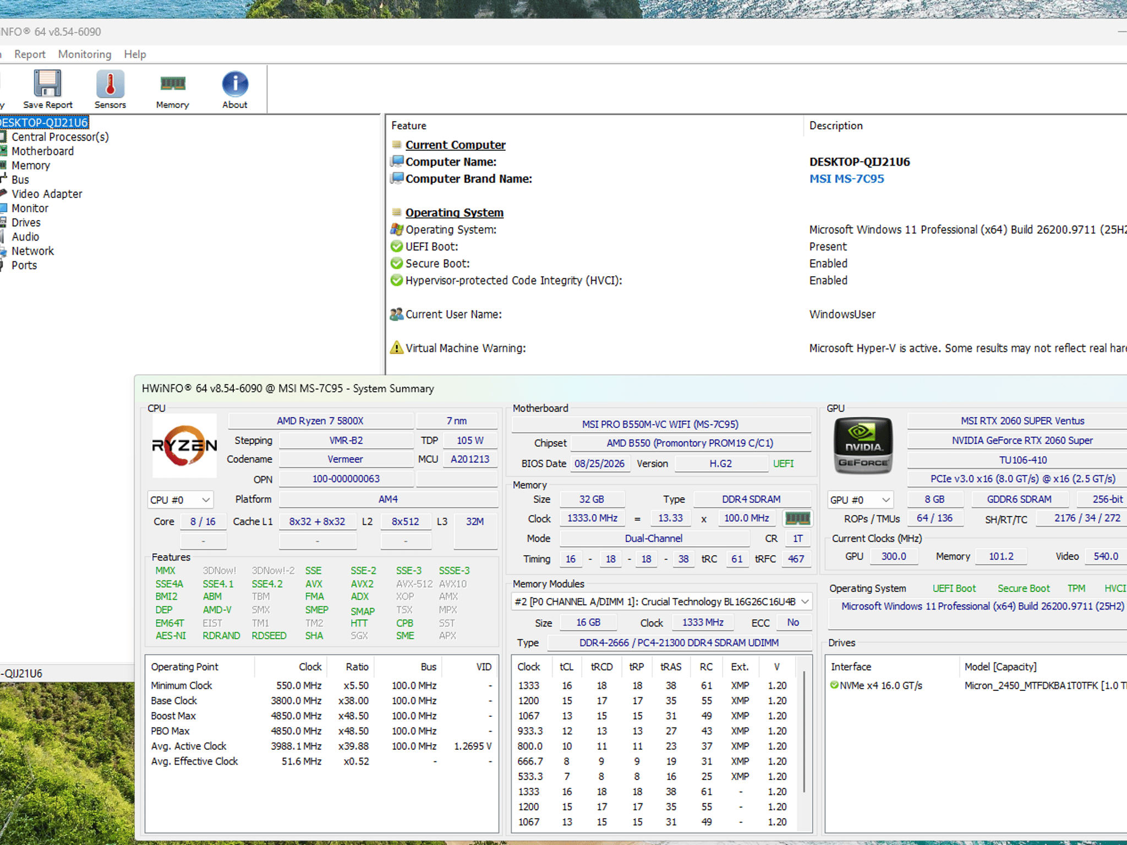Select Video Adapter in the tree
Image resolution: width=1127 pixels, height=845 pixels.
coord(47,194)
